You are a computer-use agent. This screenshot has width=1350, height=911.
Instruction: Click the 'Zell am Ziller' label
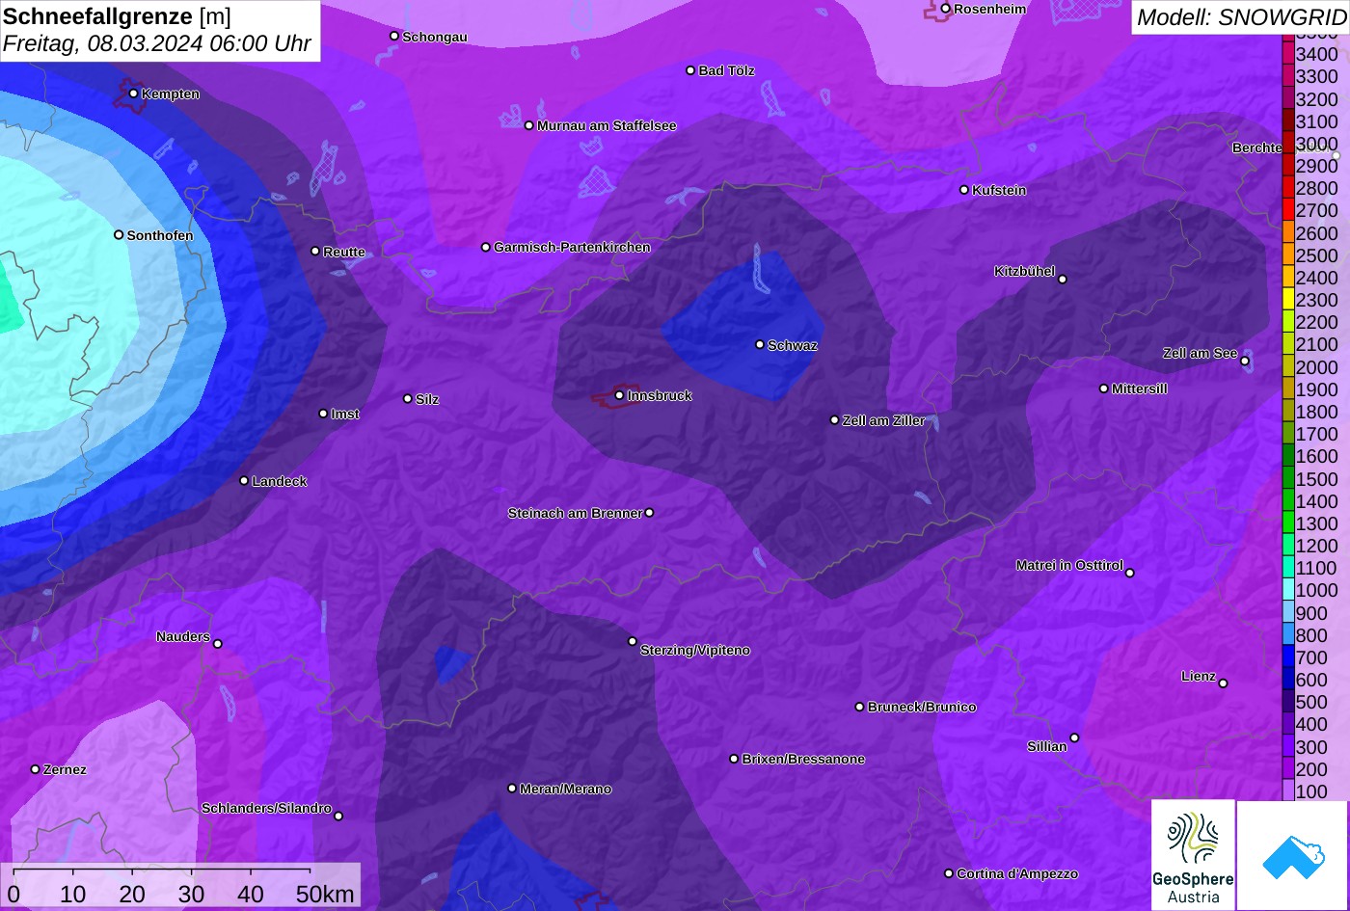pyautogui.click(x=884, y=421)
